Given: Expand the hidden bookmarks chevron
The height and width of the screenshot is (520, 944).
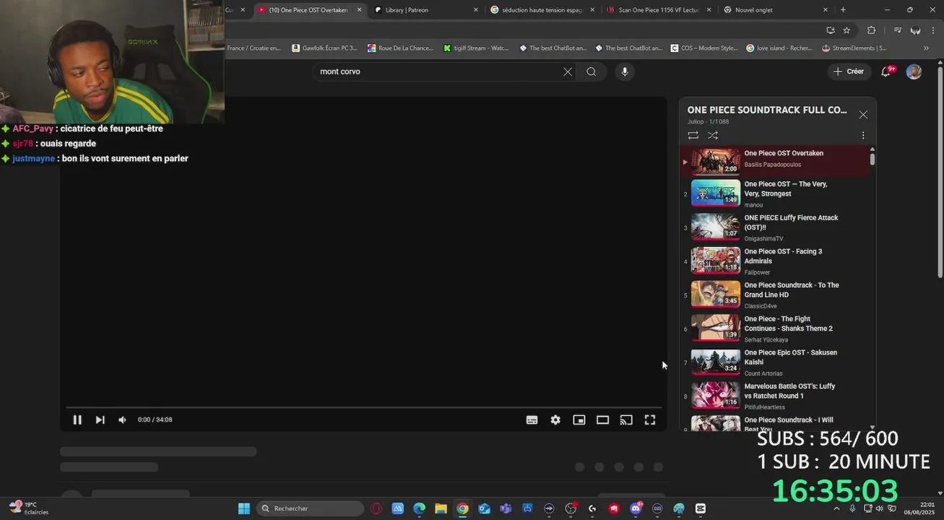Looking at the screenshot, I should click(927, 48).
